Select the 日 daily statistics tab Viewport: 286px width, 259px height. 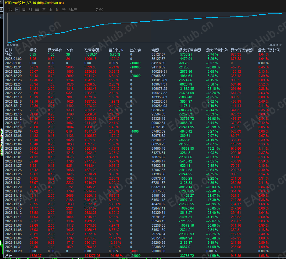pos(17,9)
